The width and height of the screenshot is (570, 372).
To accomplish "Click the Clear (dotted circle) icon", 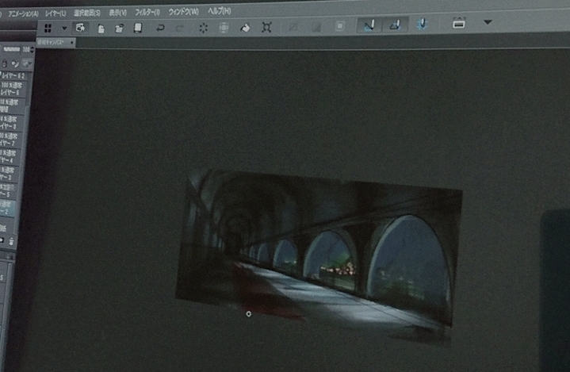I will pos(204,28).
